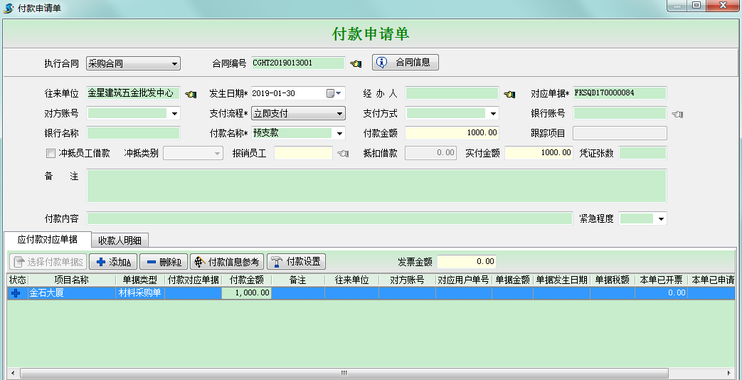Click the 往来单位 column header in table
Screen dimensions: 742x380
[x=351, y=280]
